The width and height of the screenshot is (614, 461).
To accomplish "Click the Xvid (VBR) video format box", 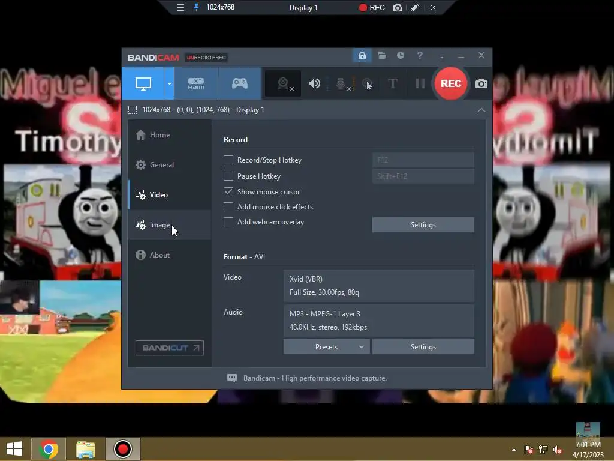I will [379, 286].
